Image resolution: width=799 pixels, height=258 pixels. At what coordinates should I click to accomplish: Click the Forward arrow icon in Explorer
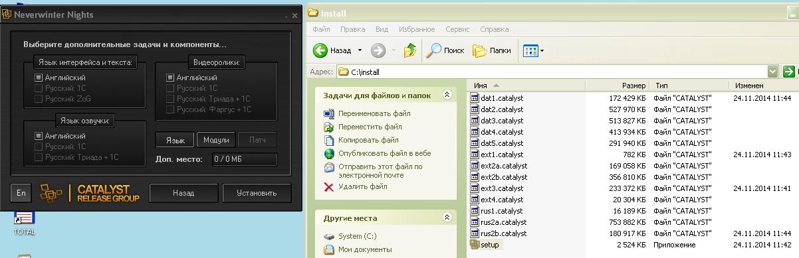click(x=378, y=50)
